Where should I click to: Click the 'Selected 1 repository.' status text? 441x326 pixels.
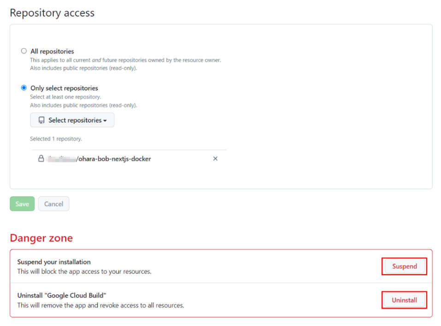click(56, 139)
